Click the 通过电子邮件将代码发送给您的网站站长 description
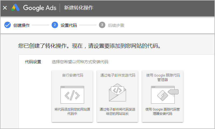The width and height of the screenshot is (215, 129). 117,111
